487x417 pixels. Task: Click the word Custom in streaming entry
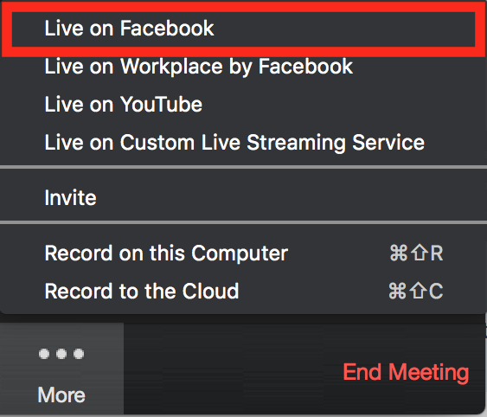click(x=157, y=143)
